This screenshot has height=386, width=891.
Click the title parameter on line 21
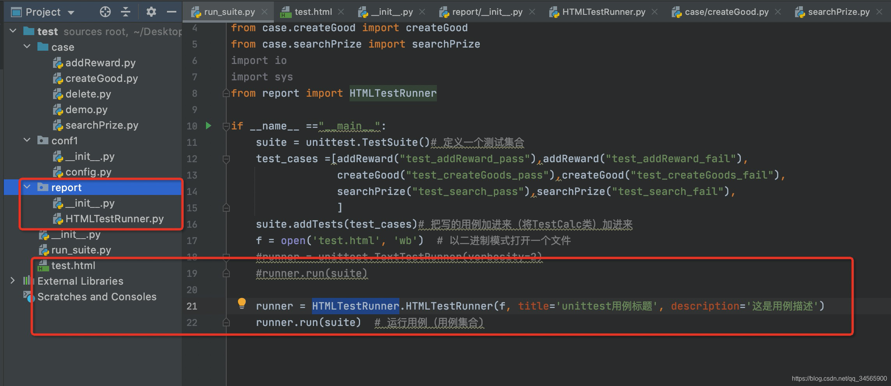tap(533, 306)
